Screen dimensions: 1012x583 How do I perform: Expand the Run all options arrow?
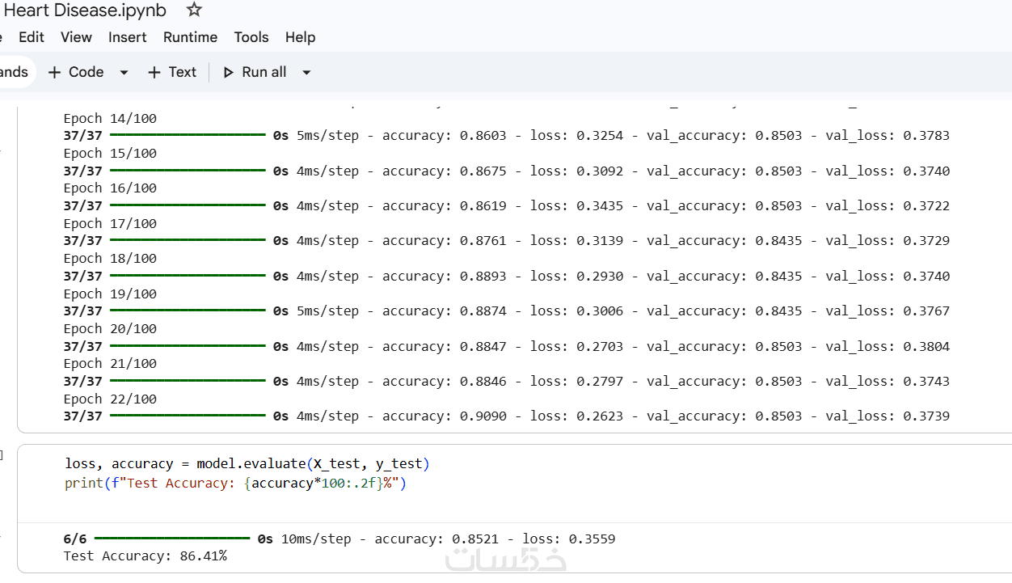[306, 73]
